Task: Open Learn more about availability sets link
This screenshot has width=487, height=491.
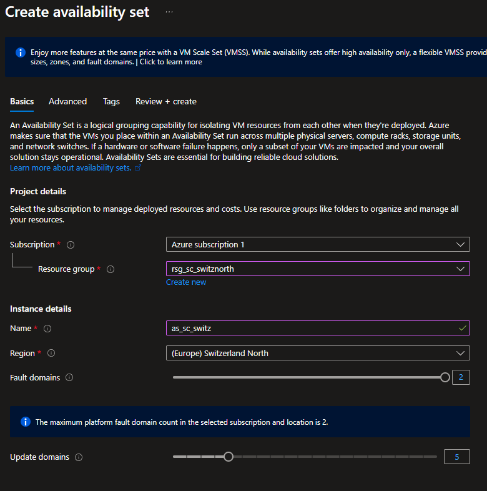Action: [71, 168]
